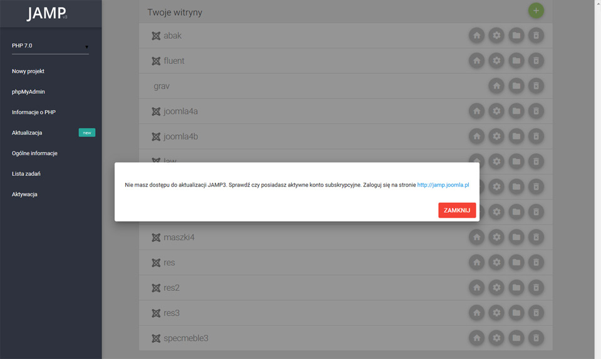Open folder icon for grav site

coord(516,86)
